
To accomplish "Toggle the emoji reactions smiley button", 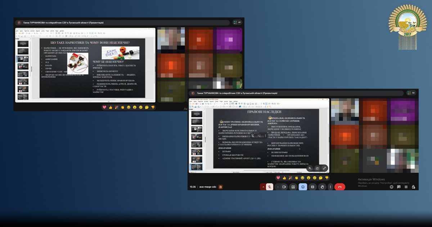I will (303, 187).
